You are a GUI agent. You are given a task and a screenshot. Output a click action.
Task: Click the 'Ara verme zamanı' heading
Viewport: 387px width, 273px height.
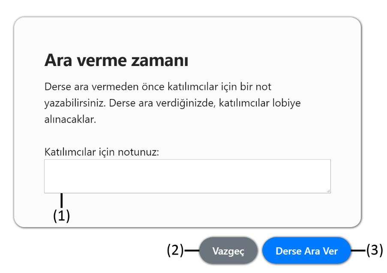[x=116, y=60]
